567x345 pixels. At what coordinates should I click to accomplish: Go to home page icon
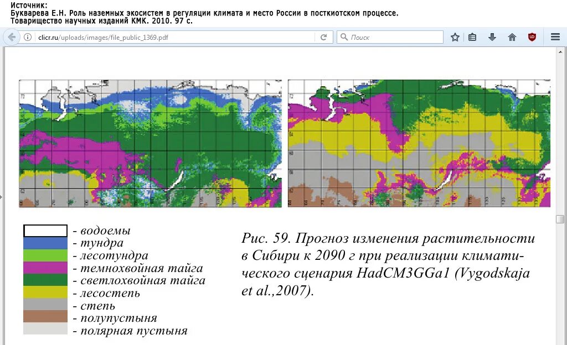tap(512, 37)
